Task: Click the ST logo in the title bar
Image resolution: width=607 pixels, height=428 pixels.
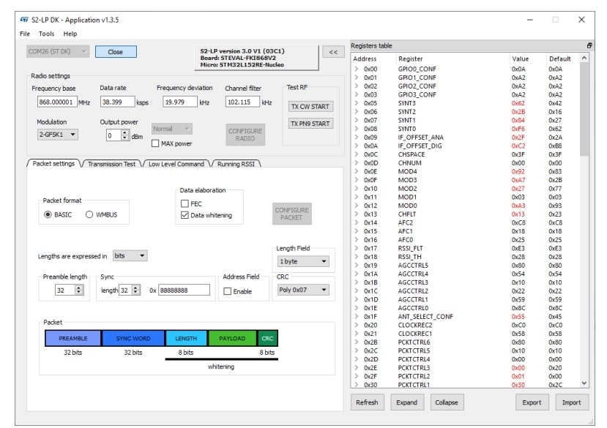Action: click(x=24, y=19)
